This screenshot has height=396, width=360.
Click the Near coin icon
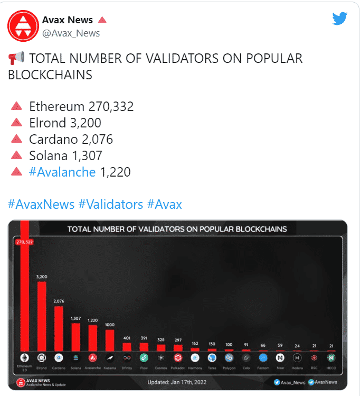(x=280, y=357)
